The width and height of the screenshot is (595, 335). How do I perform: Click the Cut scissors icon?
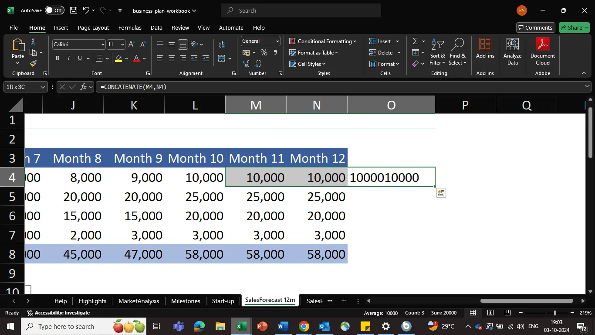33,41
